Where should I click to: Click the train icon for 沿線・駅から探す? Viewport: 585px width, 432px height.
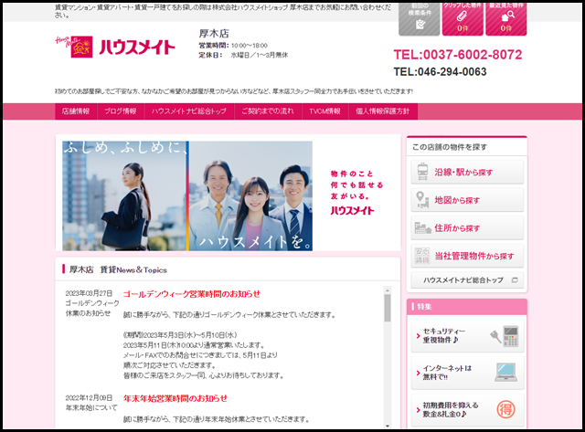coord(422,172)
